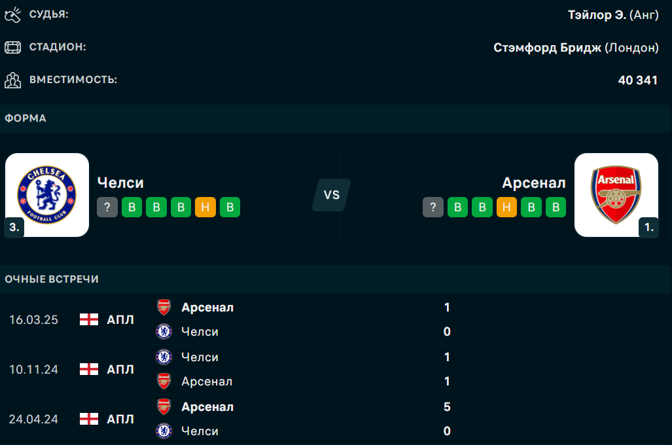The image size is (672, 445).
Task: Click Chelsea's gray question mark form badge
Action: tap(107, 207)
